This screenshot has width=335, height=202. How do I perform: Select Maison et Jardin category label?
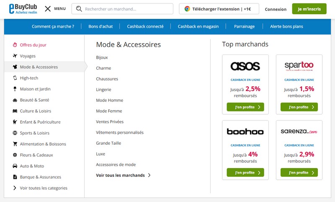35,89
